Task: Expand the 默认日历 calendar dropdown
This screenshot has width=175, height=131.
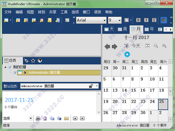Action: click(x=96, y=86)
